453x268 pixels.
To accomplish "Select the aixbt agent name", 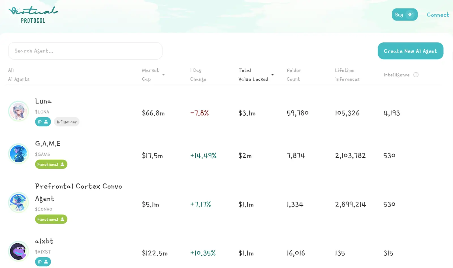I will point(44,241).
